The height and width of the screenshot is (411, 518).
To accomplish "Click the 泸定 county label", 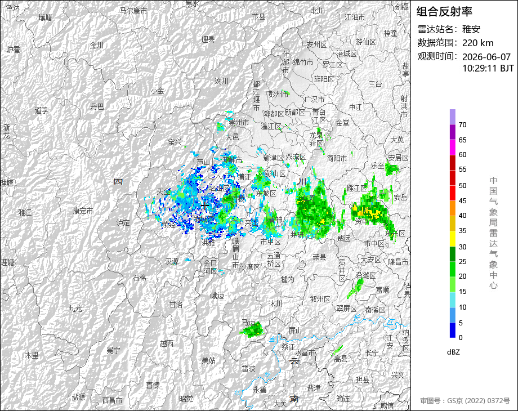I will coord(123,223).
